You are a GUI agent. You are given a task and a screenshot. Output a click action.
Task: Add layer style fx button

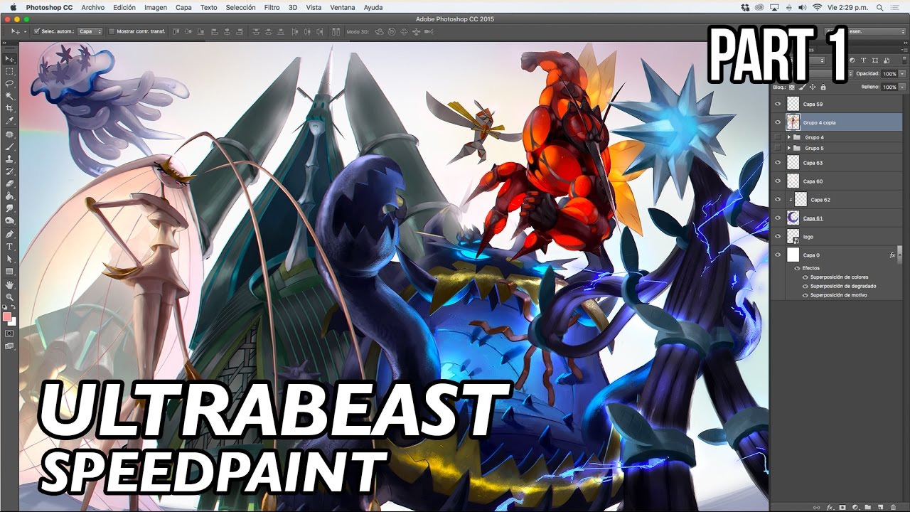coord(830,507)
